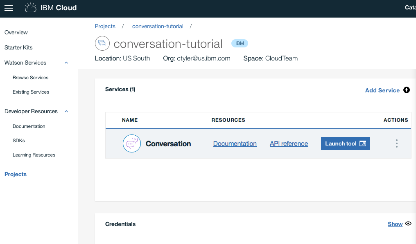Screen dimensions: 416x244
Task: Click the Services (1) heading
Action: click(x=120, y=89)
